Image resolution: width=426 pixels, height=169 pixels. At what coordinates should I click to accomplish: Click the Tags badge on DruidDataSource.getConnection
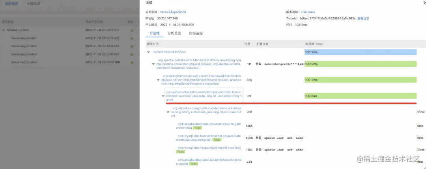pos(198,128)
